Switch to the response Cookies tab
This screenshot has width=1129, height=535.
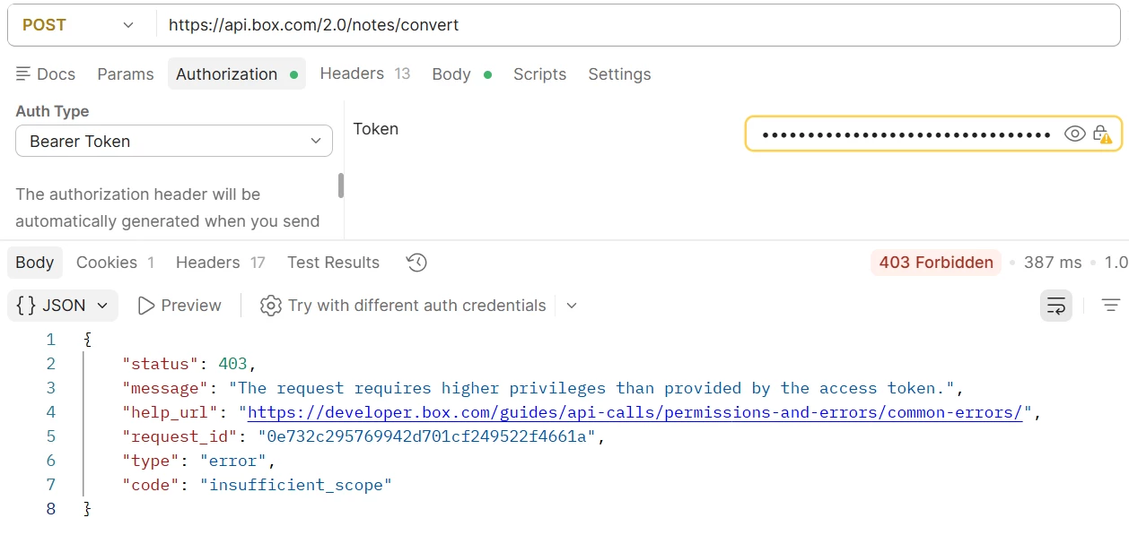click(x=116, y=263)
